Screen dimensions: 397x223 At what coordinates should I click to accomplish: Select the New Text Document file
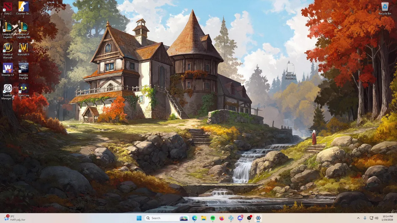(x=291, y=71)
